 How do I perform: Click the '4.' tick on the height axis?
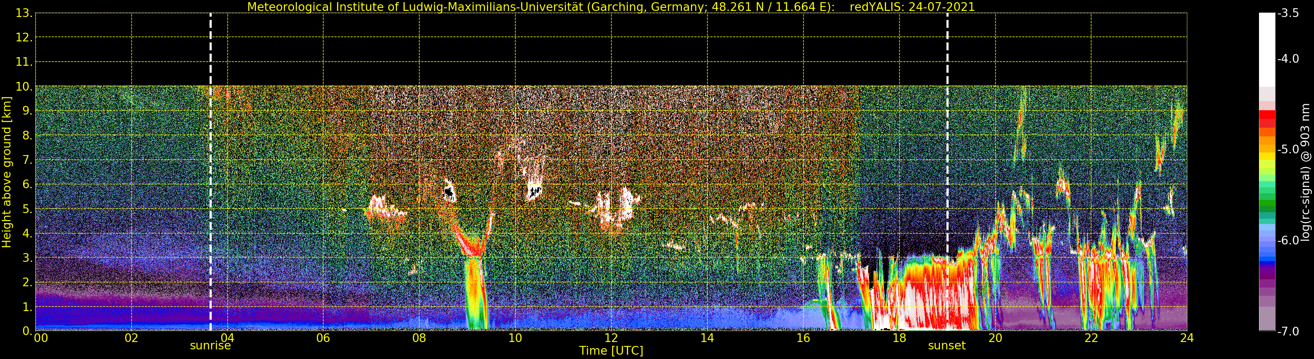pos(27,234)
